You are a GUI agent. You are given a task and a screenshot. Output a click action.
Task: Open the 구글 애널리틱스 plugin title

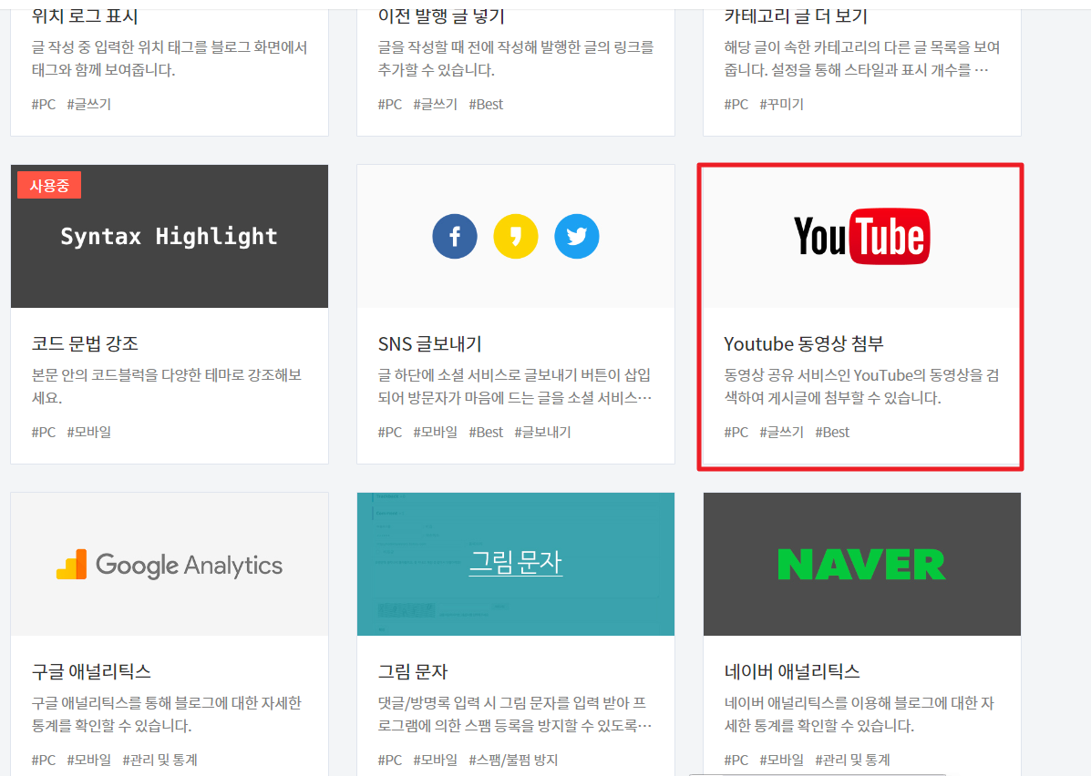coord(91,671)
